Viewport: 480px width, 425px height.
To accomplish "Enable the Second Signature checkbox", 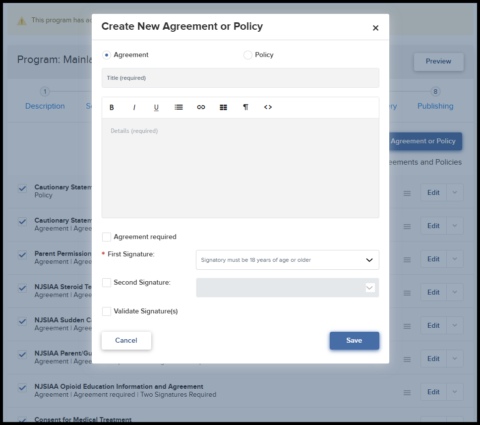I will [107, 283].
